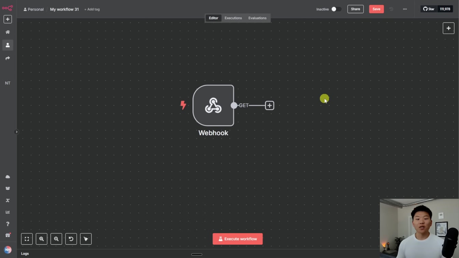Select the Webhook node
459x258 pixels.
tap(213, 105)
